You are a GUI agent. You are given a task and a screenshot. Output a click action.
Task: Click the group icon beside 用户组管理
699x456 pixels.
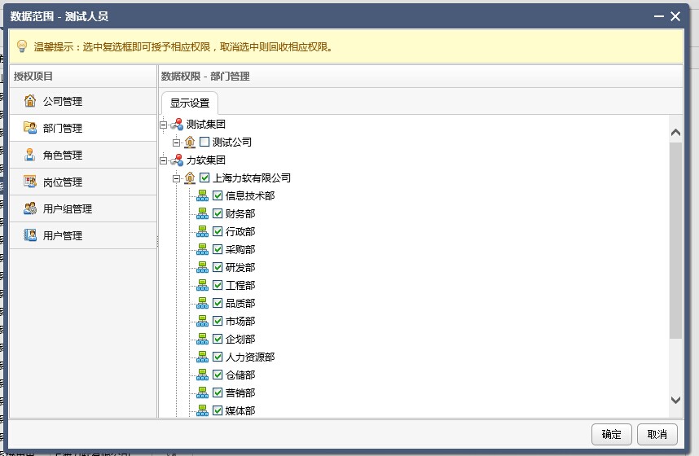point(30,208)
